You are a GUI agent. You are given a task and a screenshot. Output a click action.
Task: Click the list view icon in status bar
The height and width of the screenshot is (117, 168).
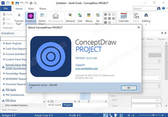tap(121, 115)
